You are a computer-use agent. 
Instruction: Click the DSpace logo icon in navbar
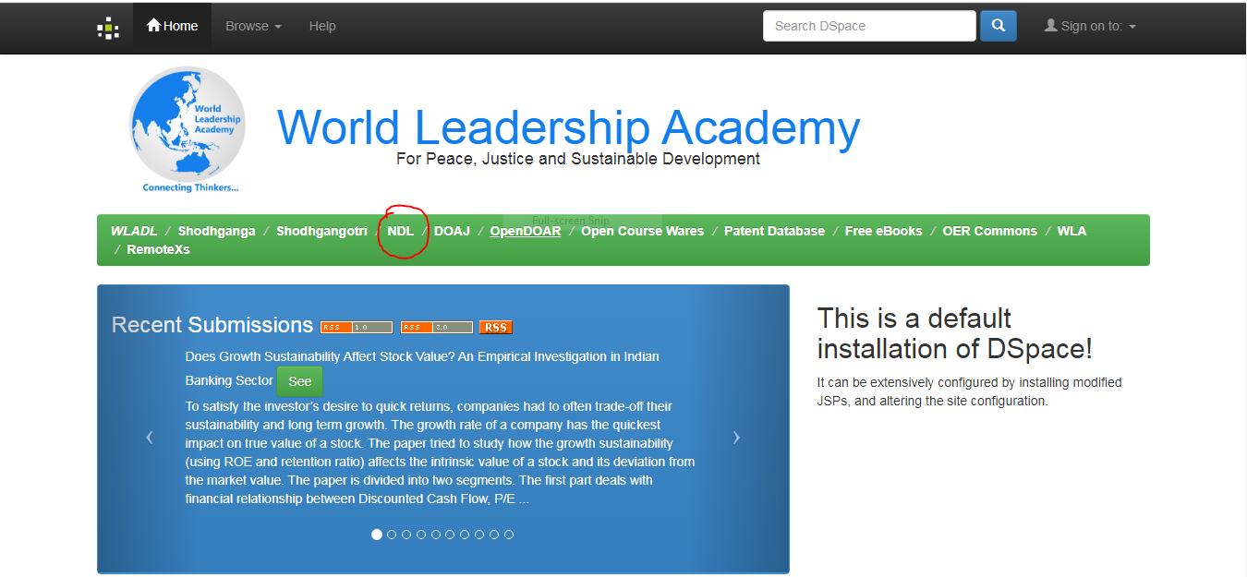pyautogui.click(x=108, y=28)
